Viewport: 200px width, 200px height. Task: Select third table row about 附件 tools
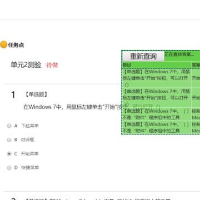tap(161, 114)
